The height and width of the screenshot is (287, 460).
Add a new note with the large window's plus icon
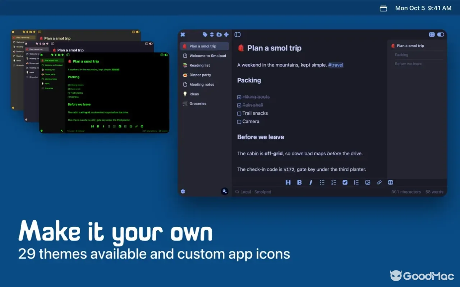[x=226, y=34]
